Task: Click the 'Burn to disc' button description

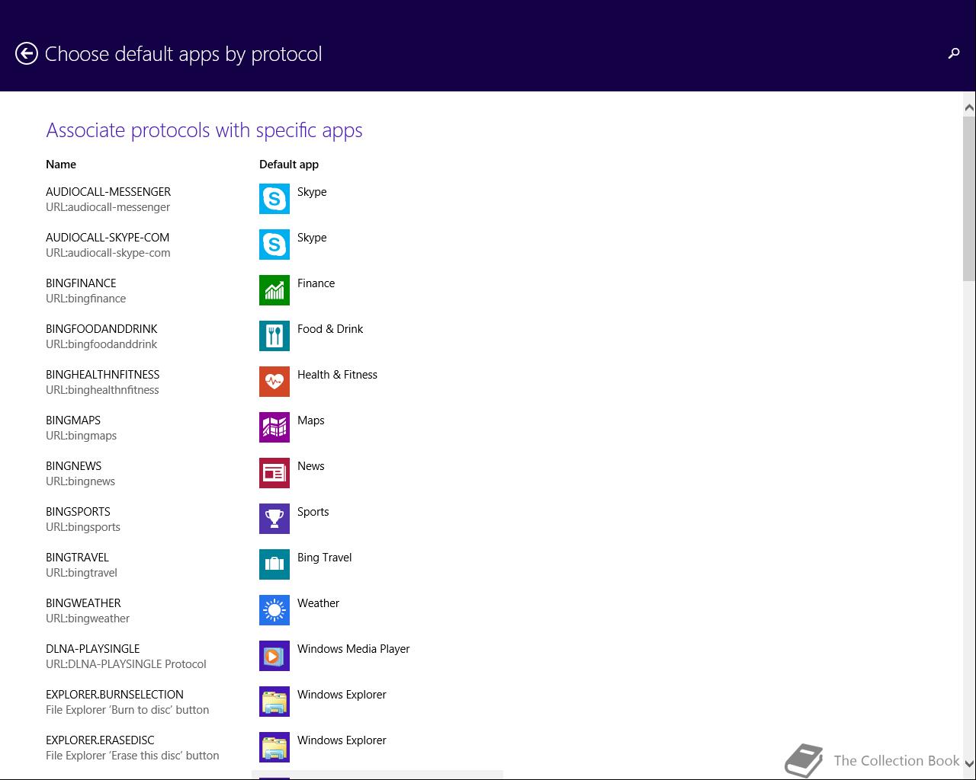Action: point(127,710)
